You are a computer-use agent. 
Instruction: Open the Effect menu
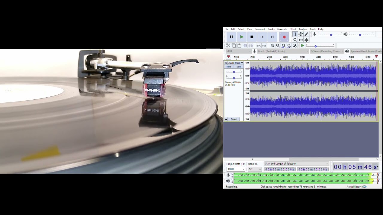coord(293,29)
